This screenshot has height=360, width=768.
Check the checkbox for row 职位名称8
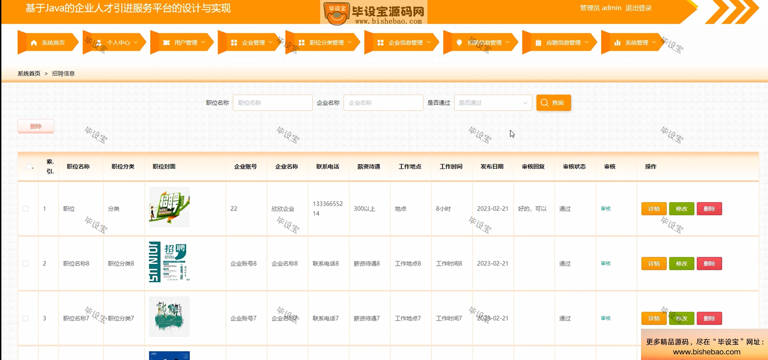click(25, 263)
